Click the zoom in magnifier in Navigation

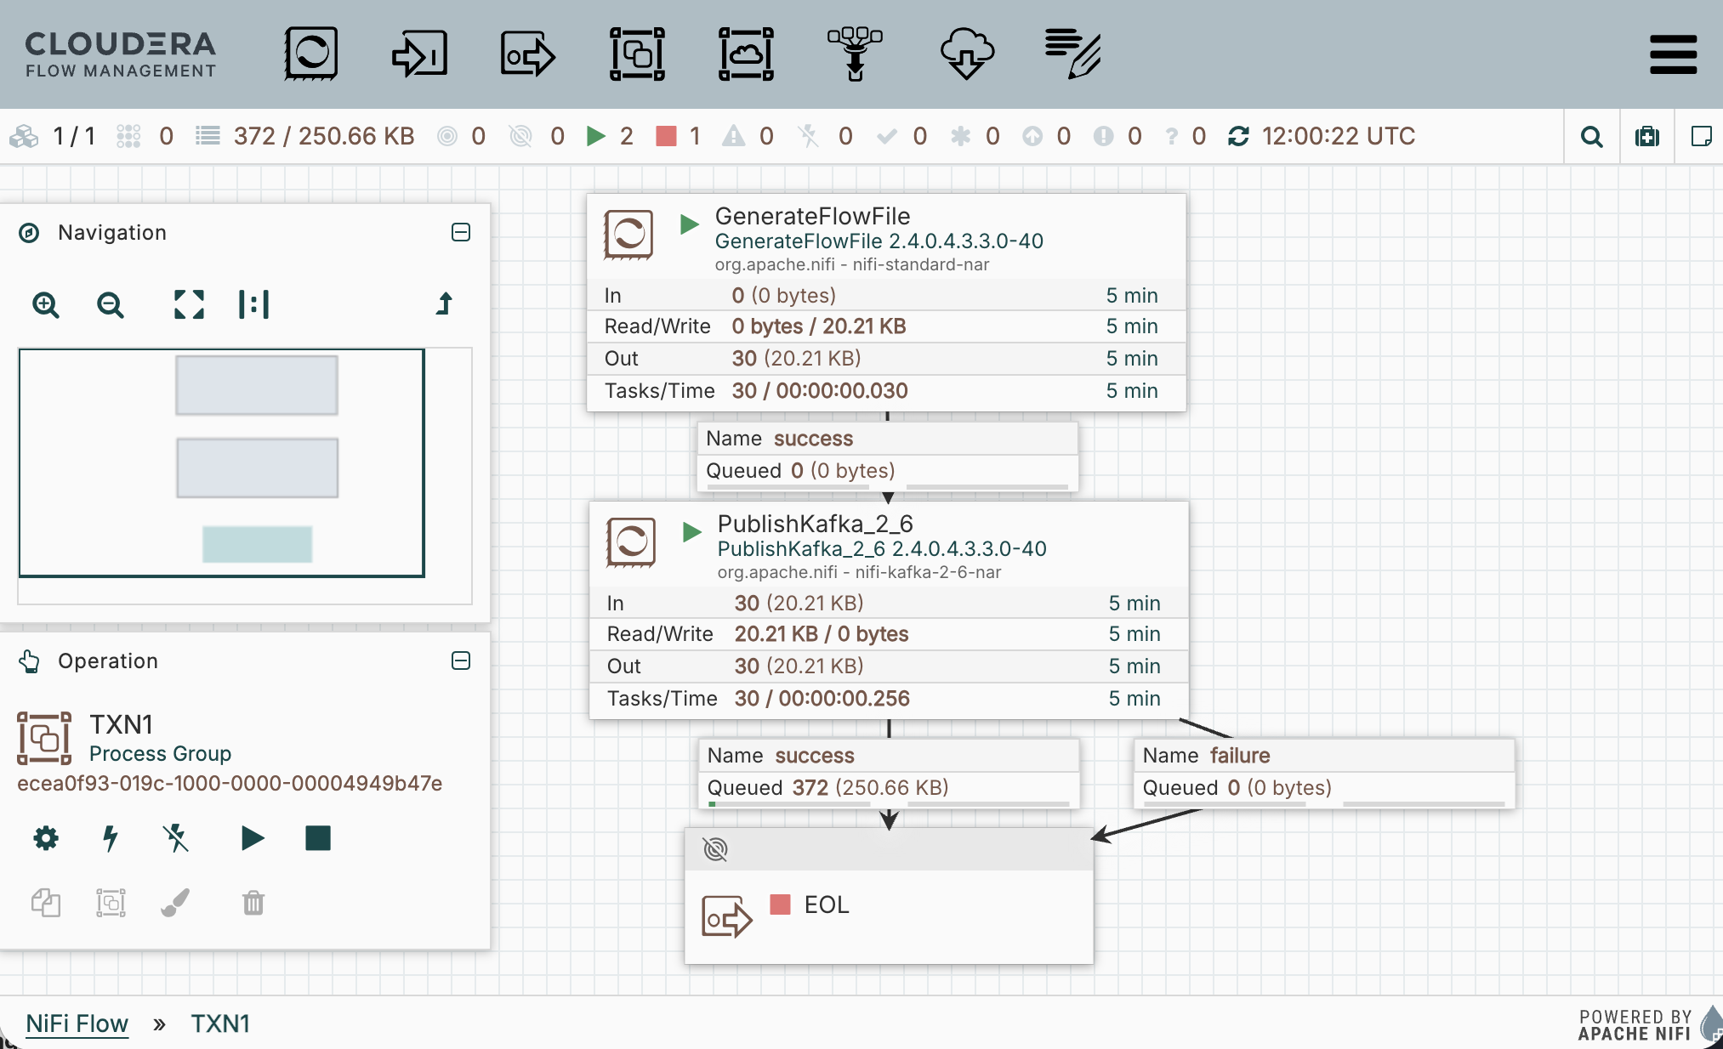(x=46, y=304)
